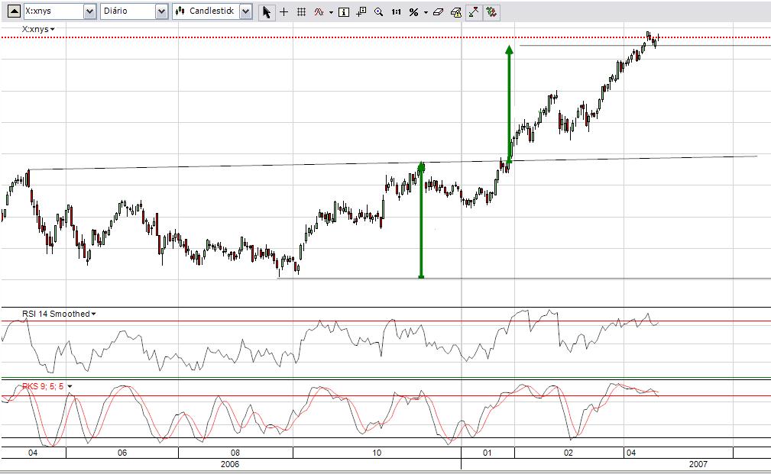Viewport: 771px width, 474px height.
Task: Toggle the chart grid icon
Action: [301, 11]
